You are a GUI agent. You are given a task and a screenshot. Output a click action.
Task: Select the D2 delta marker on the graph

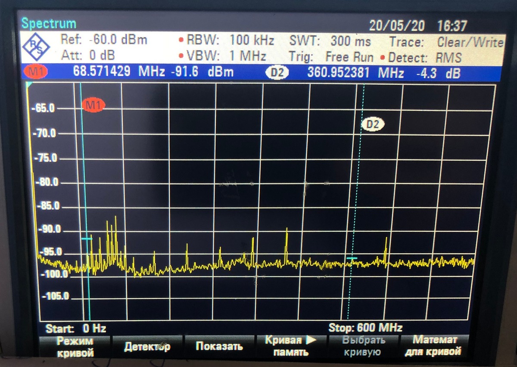[373, 124]
